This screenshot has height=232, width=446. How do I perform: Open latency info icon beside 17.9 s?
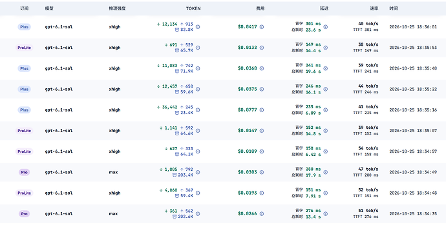point(326,172)
